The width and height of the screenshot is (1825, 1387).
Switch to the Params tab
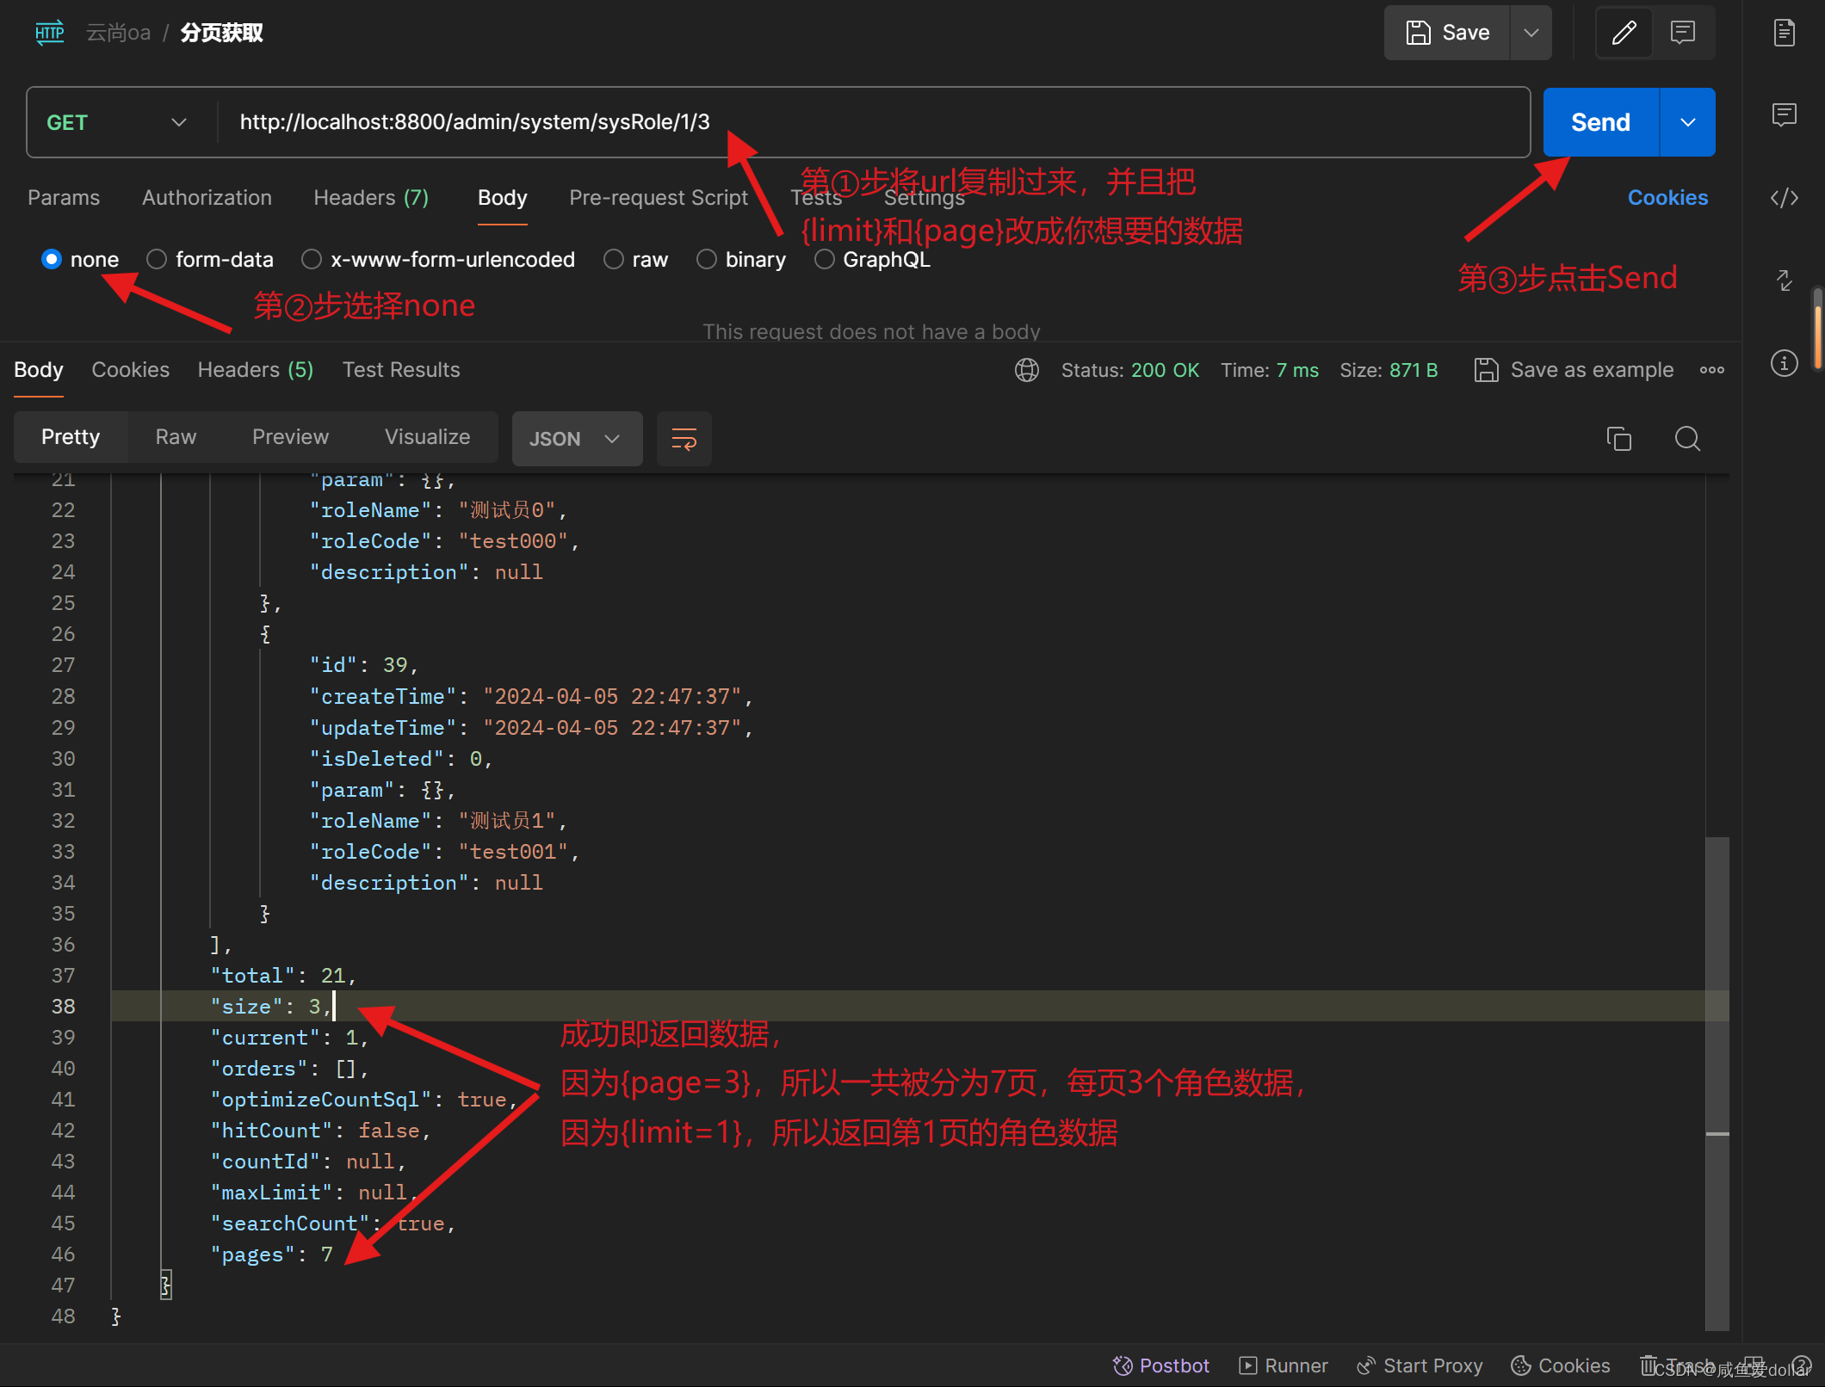pos(64,198)
